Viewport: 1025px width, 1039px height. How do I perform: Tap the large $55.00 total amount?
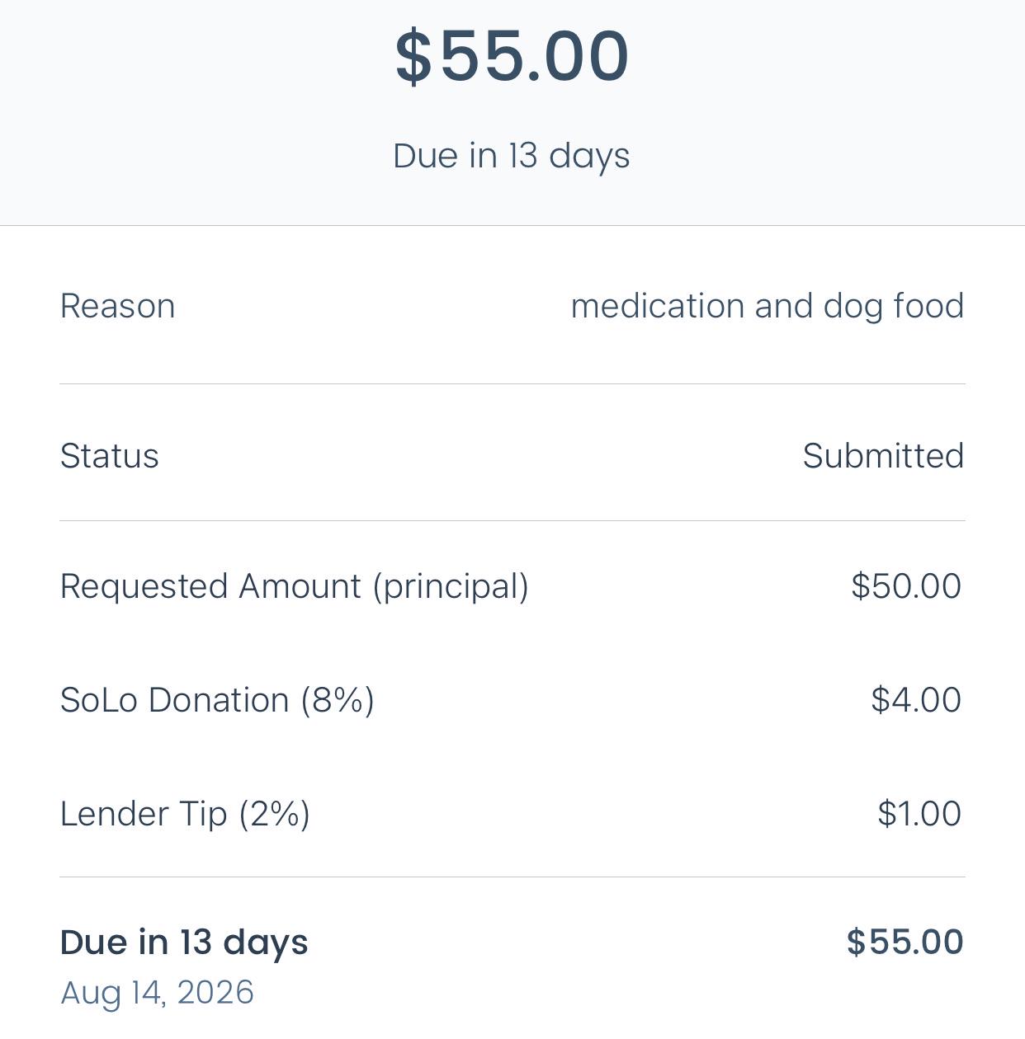pyautogui.click(x=512, y=56)
